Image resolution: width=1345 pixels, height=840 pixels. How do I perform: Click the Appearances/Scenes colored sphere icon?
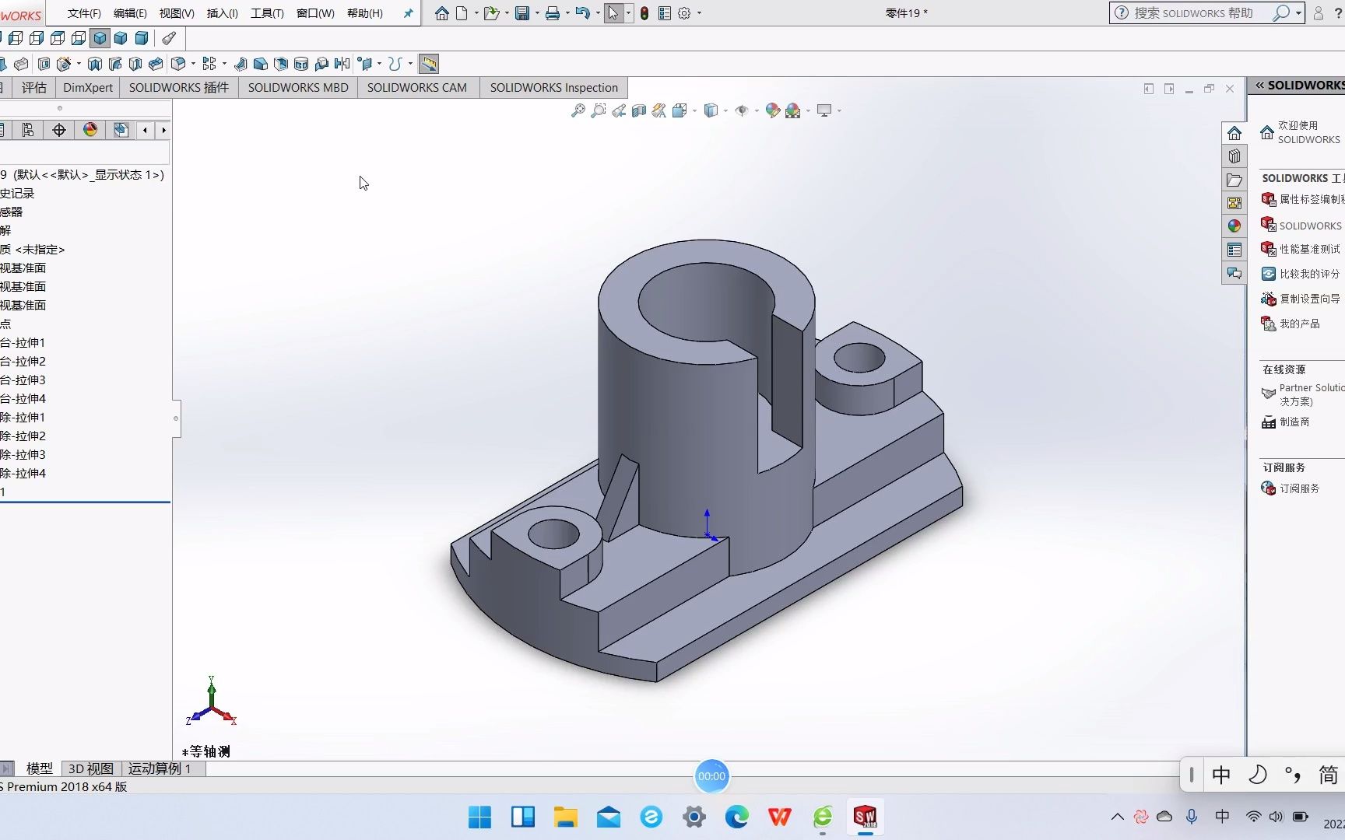coord(1234,226)
